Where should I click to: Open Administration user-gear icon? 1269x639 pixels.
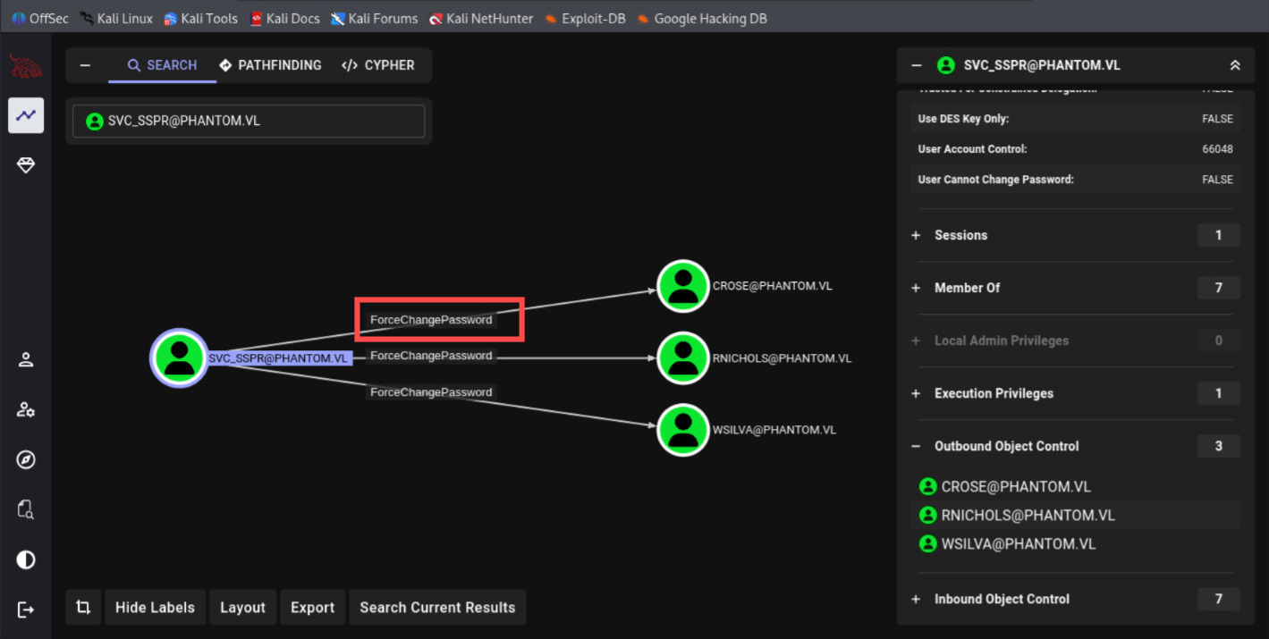point(26,410)
